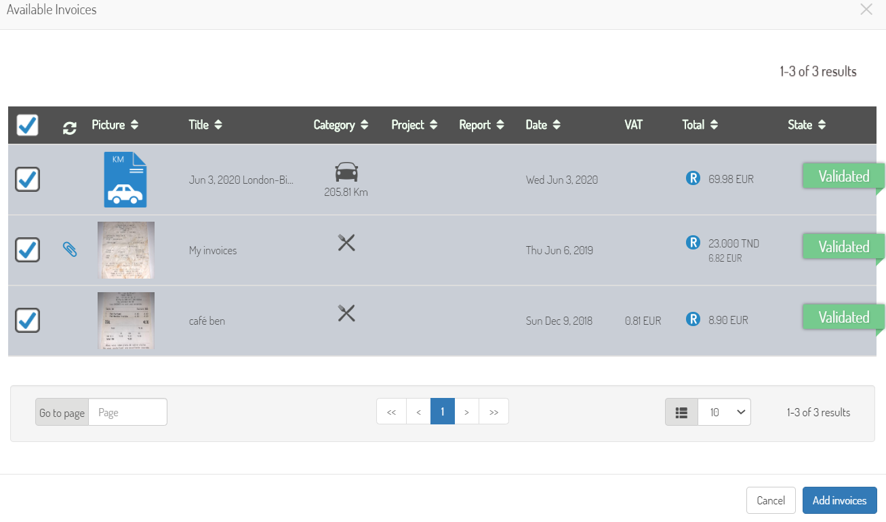Click the Validated badge for My invoices
Screen dimensions: 886x522
tap(844, 247)
